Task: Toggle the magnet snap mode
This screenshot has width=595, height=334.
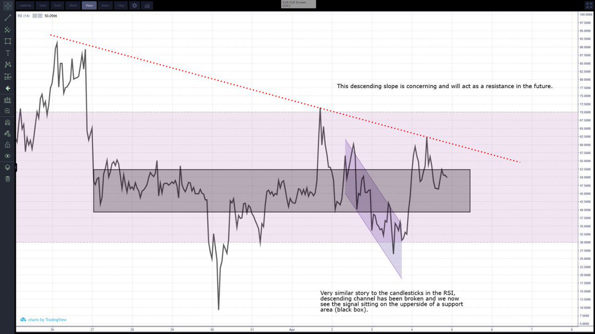Action: [7, 122]
